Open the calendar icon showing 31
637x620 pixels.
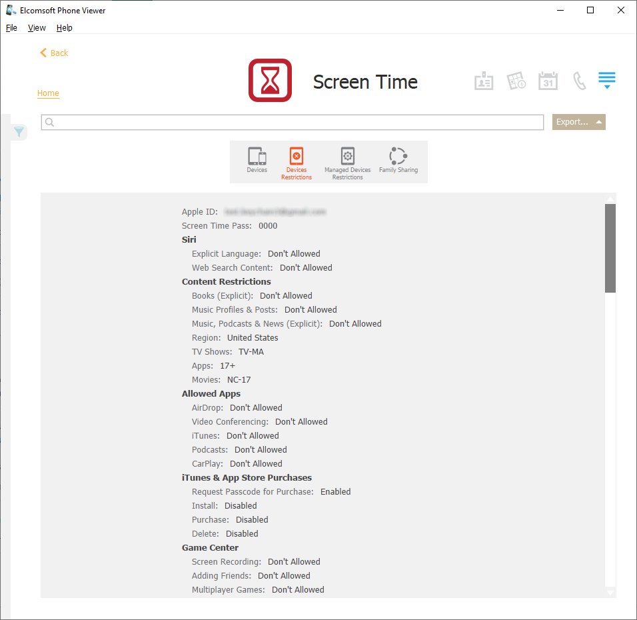548,81
